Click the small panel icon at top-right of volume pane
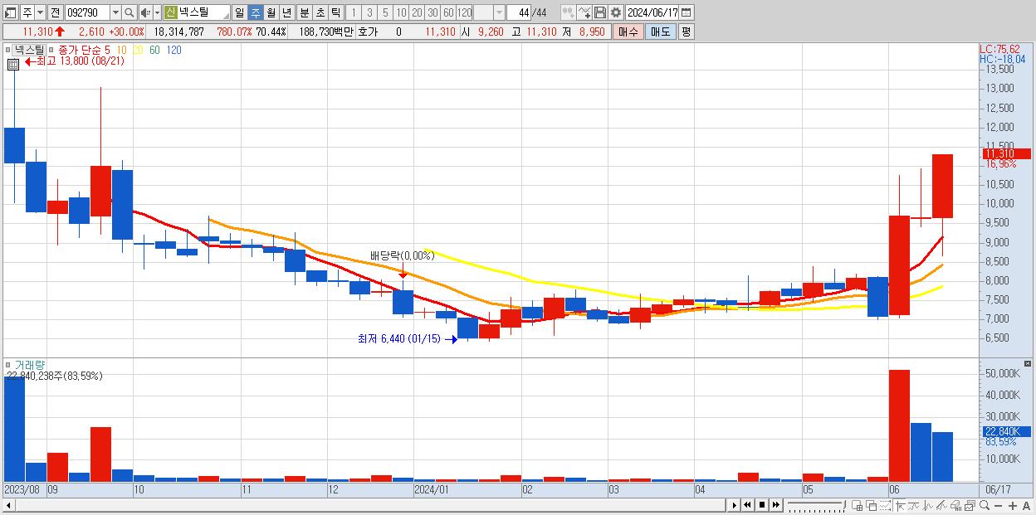 1029,363
